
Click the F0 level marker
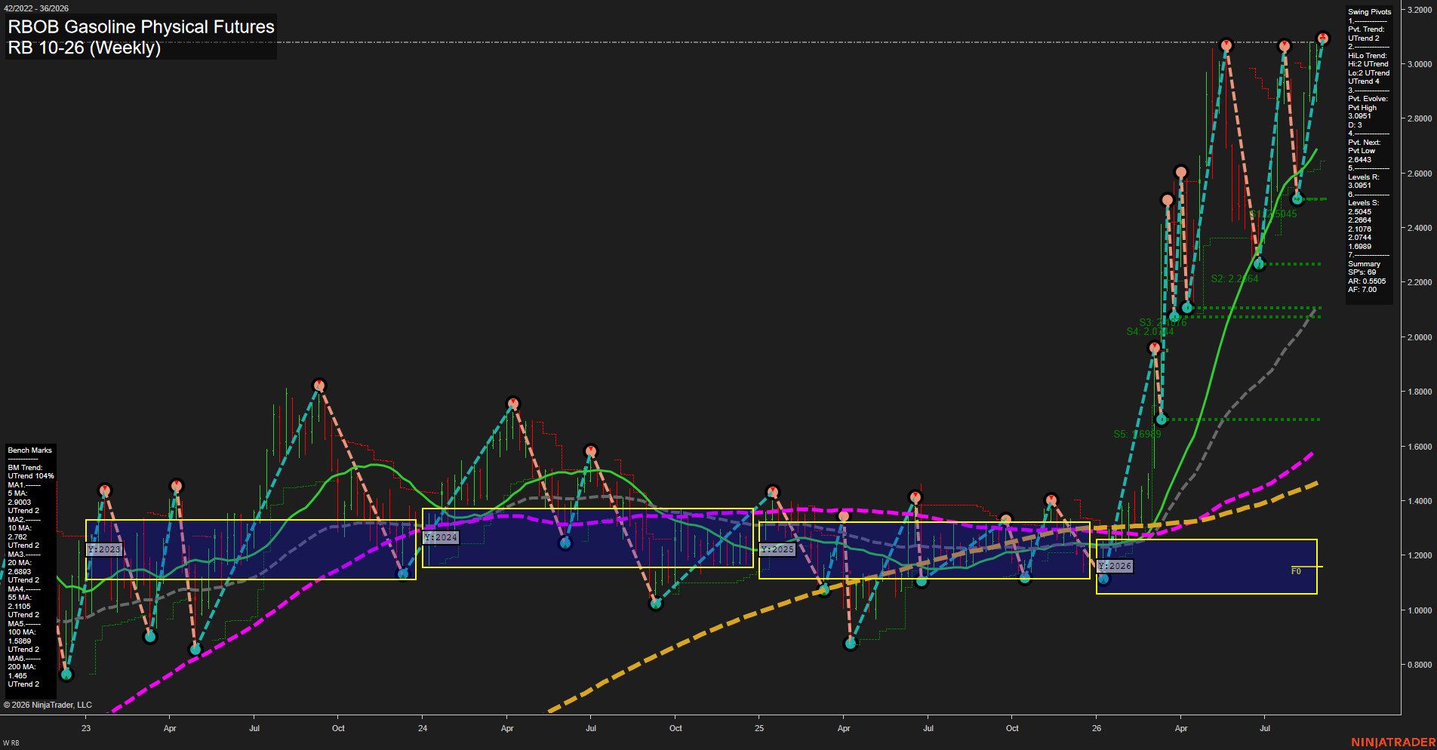1296,571
